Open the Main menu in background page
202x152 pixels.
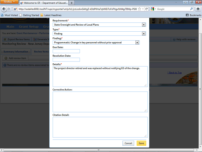(x=10, y=27)
